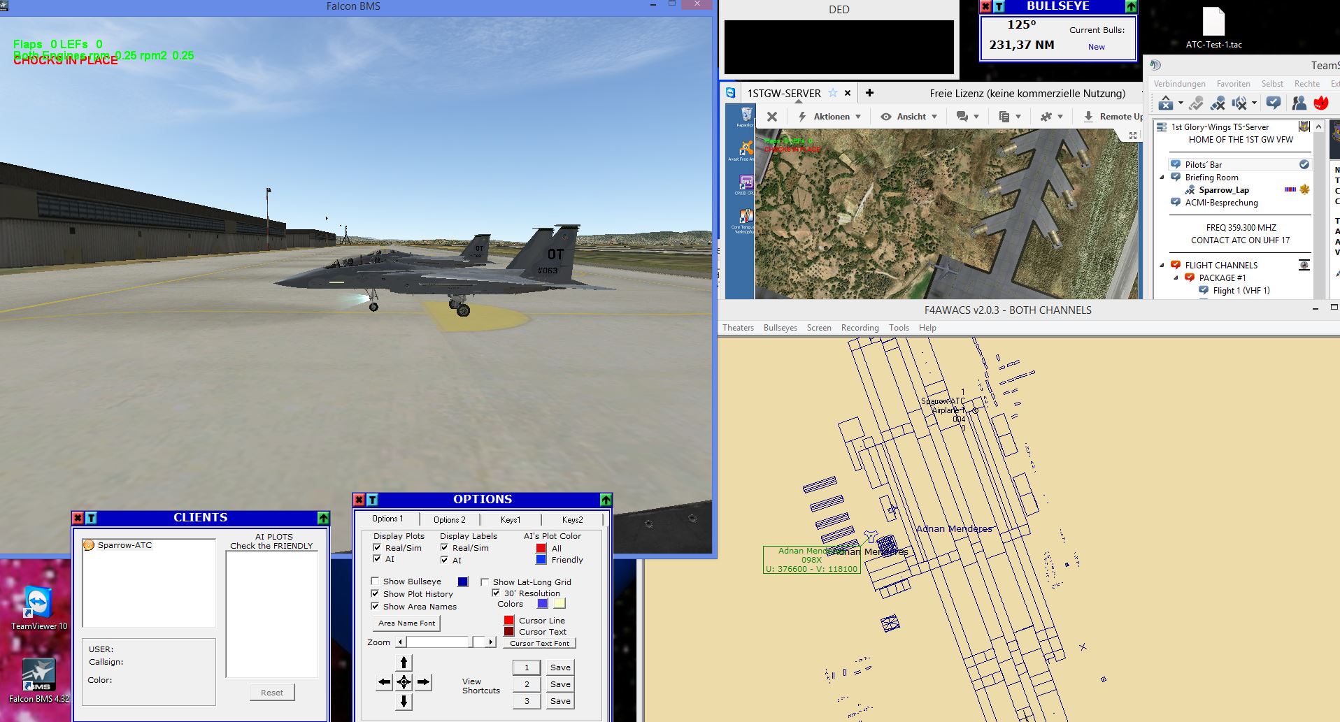The height and width of the screenshot is (722, 1340).
Task: Switch to Options 2 tab
Action: click(450, 519)
